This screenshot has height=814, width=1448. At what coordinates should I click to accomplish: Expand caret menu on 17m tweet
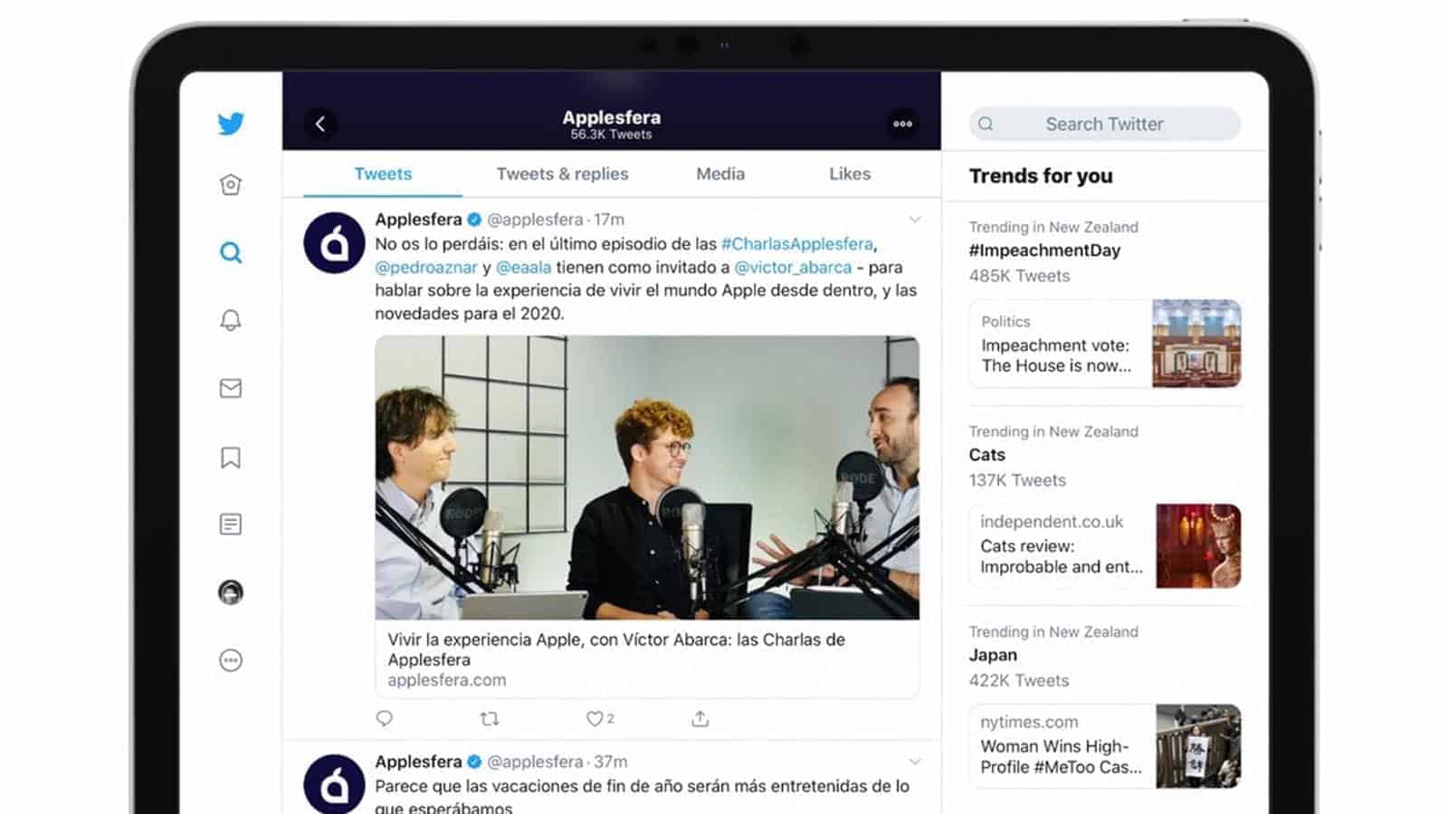(915, 220)
